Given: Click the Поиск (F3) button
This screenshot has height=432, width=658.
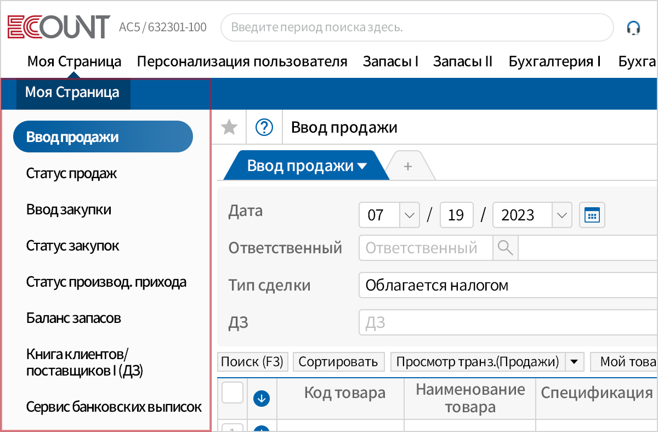Looking at the screenshot, I should [252, 361].
